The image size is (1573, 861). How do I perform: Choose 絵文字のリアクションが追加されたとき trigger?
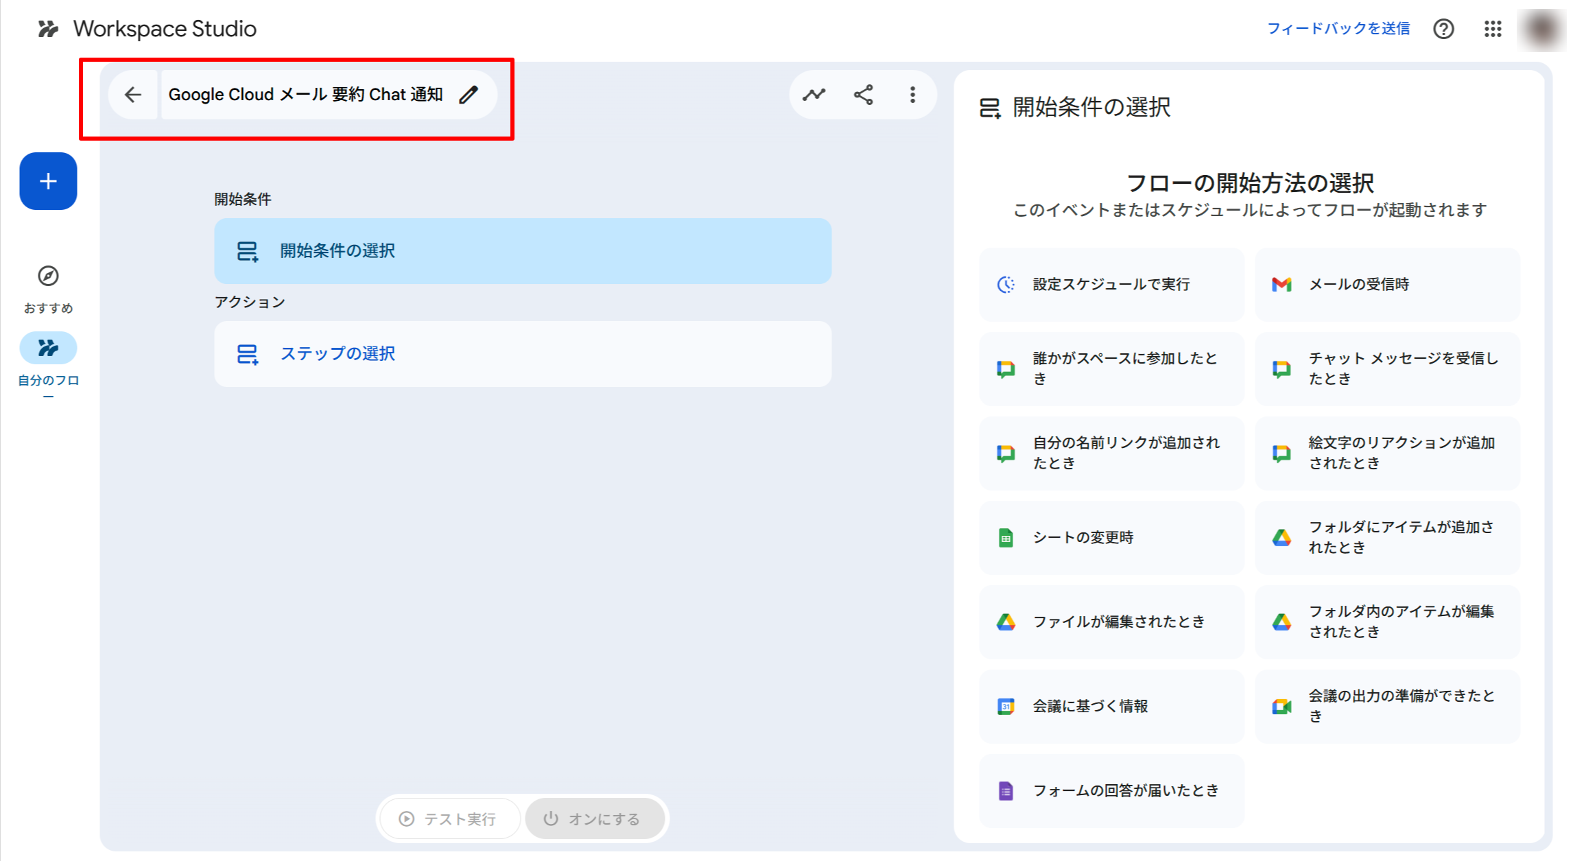point(1387,453)
